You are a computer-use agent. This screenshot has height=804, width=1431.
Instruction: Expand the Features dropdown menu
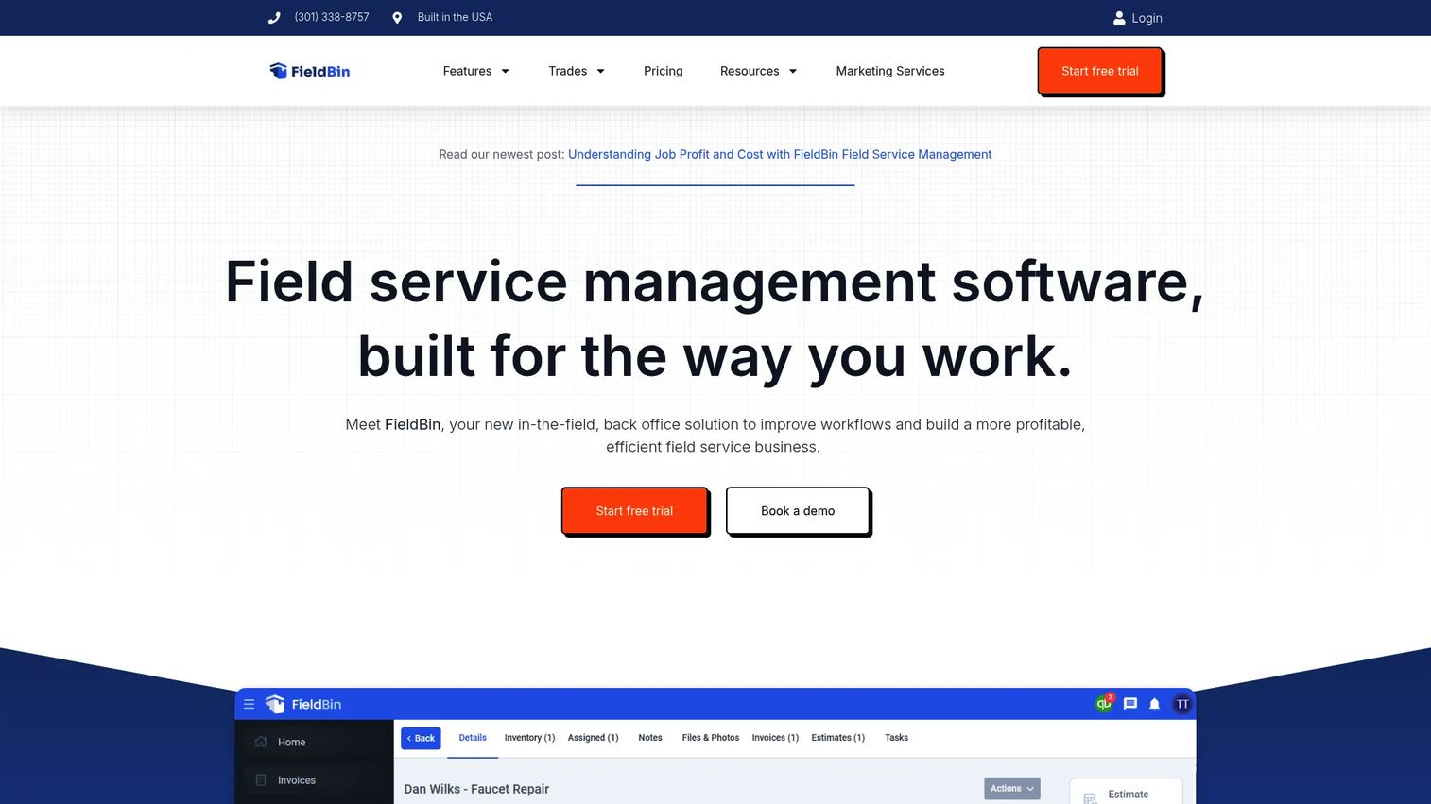click(476, 71)
